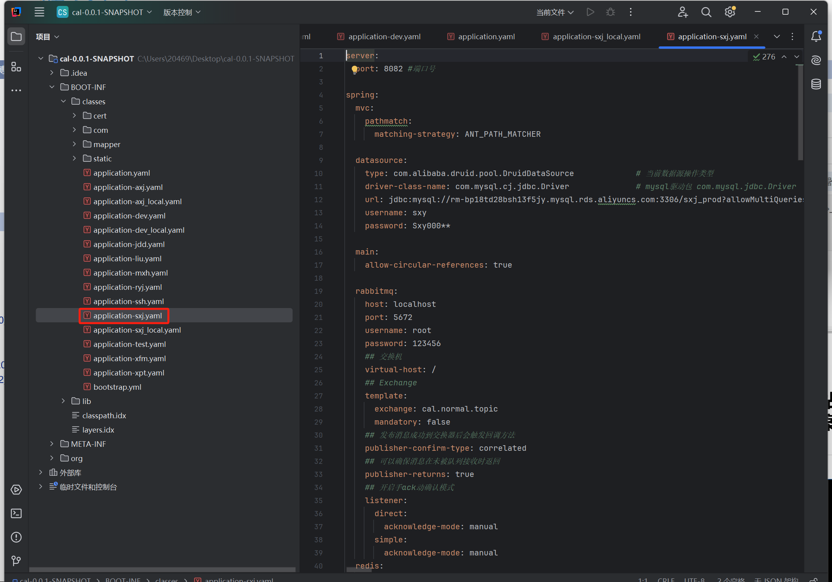Click Search Everywhere magnifier icon

tap(706, 12)
